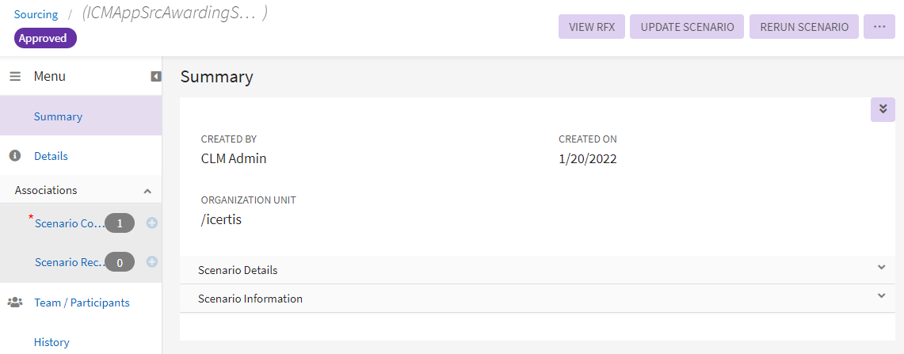The height and width of the screenshot is (354, 904).
Task: Click the Approved status badge
Action: click(x=45, y=38)
